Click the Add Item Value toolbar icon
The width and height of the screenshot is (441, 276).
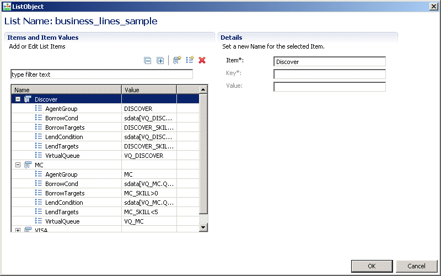190,60
